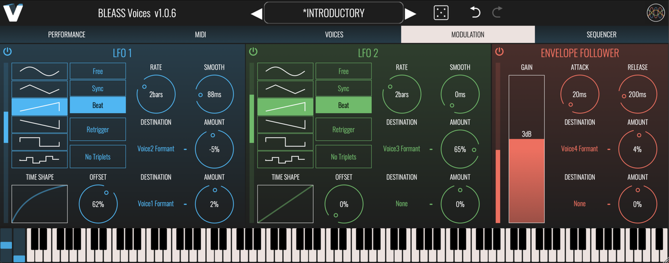Select Free mode in LFO 2
Viewport: 669px width, 263px height.
pos(343,71)
